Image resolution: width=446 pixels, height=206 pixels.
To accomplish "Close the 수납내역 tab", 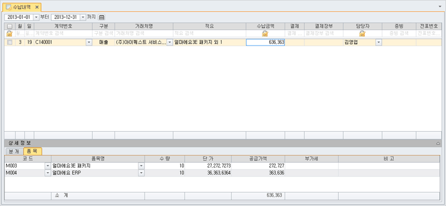I will tap(37, 7).
